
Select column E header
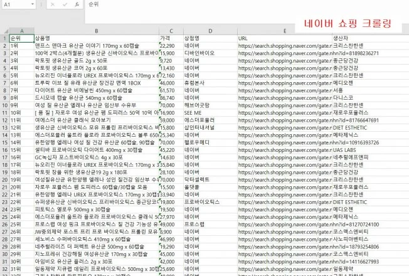(x=285, y=31)
